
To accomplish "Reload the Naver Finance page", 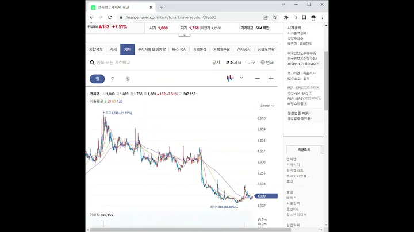I will (x=110, y=17).
